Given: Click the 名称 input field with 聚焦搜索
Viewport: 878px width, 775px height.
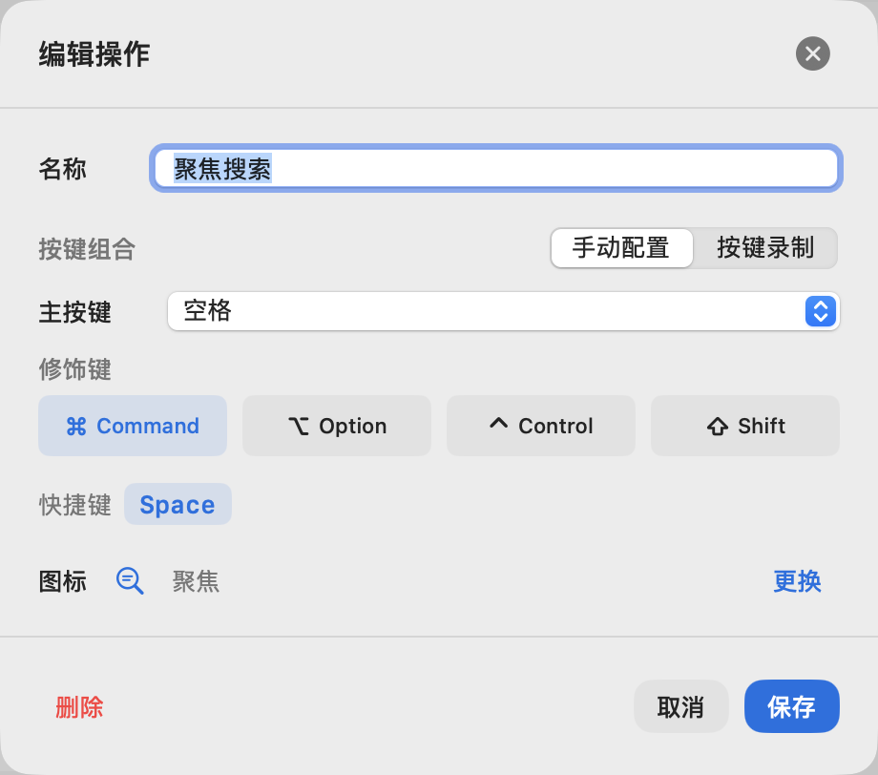Looking at the screenshot, I should [x=496, y=169].
